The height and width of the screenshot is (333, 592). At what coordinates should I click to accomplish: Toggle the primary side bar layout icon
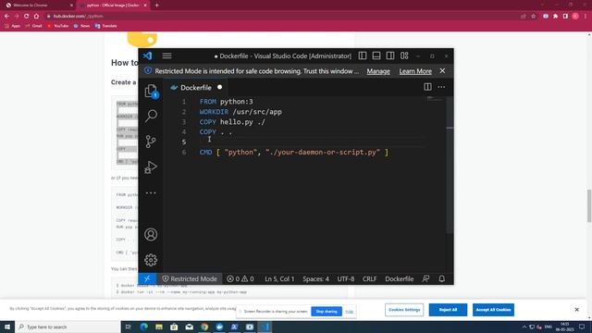(363, 55)
